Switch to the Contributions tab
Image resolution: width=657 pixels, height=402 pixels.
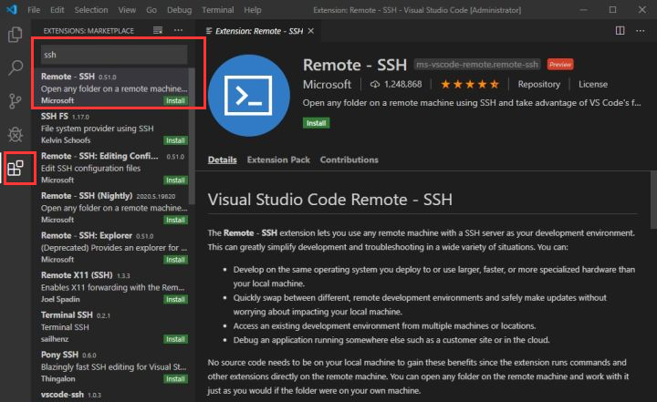coord(349,160)
